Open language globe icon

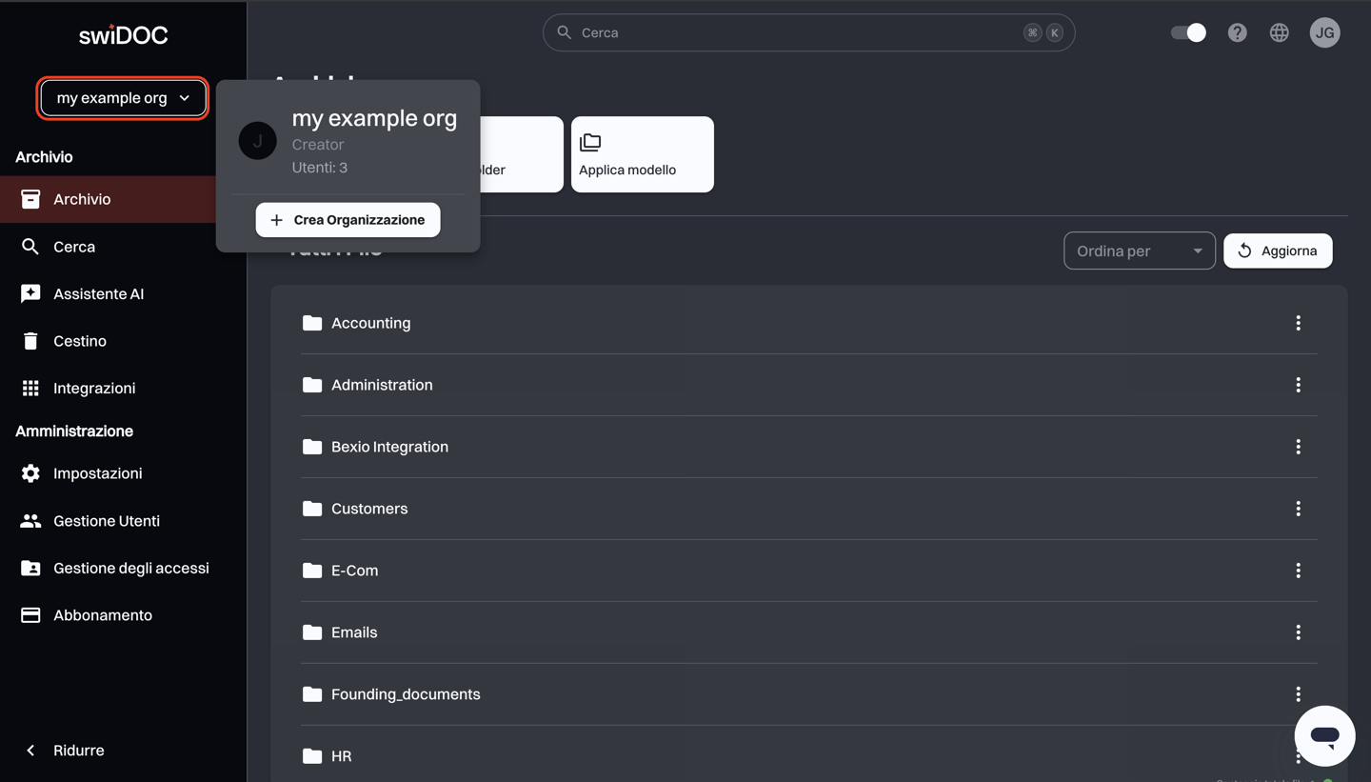click(1279, 32)
